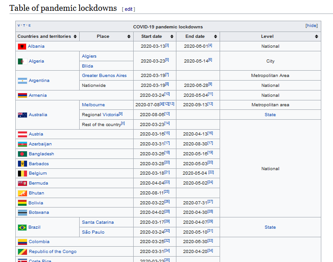Open the V view template link
The height and width of the screenshot is (262, 333).
pos(19,25)
